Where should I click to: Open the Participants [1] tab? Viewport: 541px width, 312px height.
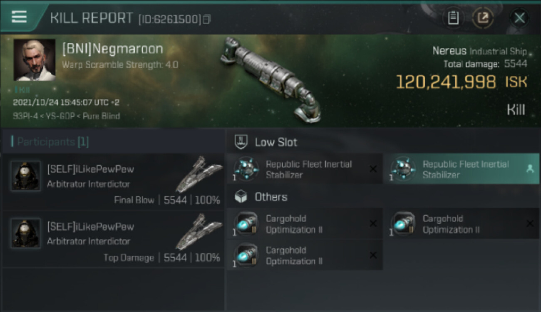[x=52, y=142]
